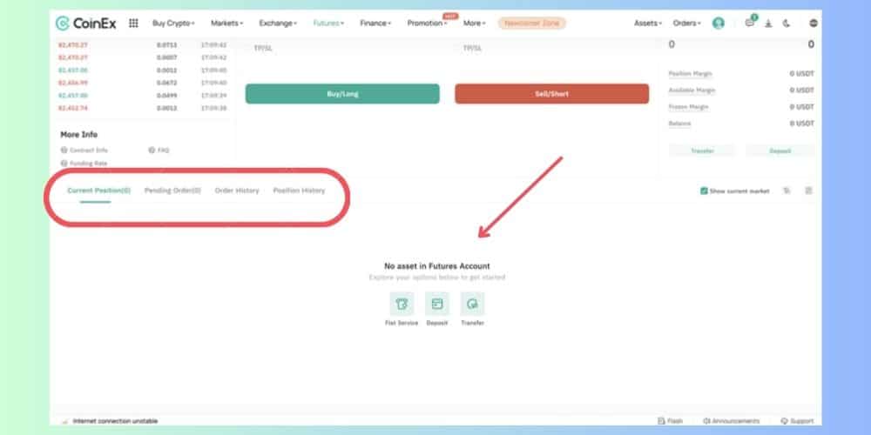The width and height of the screenshot is (871, 435).
Task: Click the Transfer button in margin panel
Action: coord(702,151)
